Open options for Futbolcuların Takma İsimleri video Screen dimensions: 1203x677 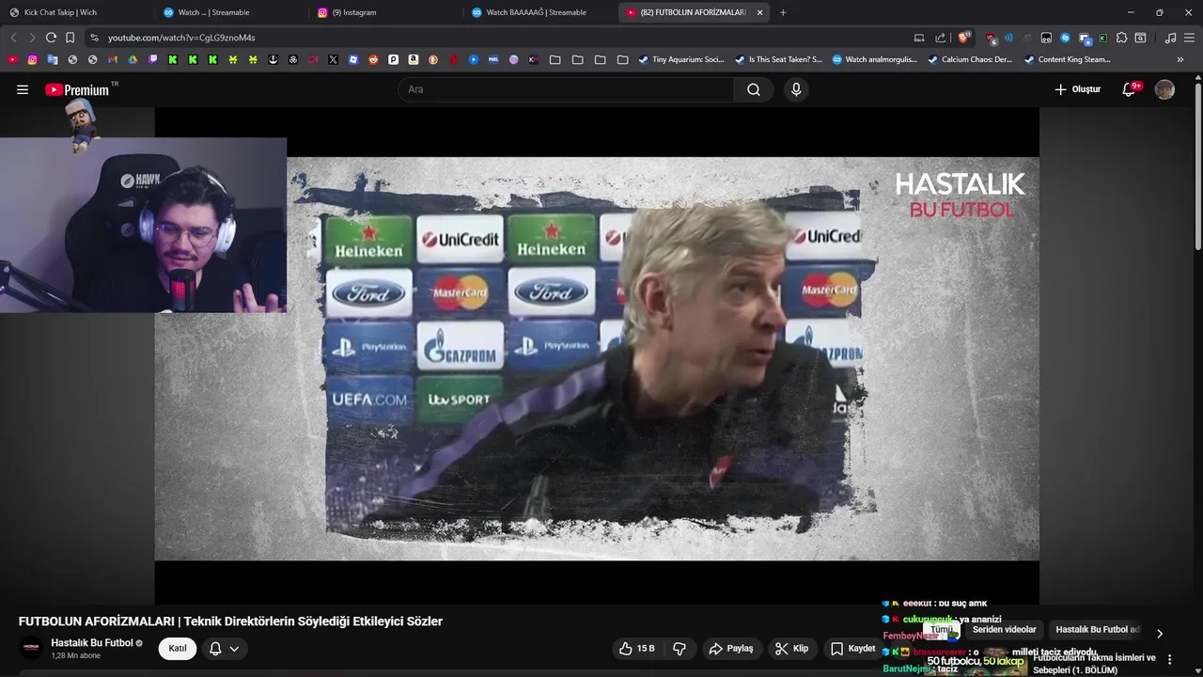click(x=1170, y=660)
